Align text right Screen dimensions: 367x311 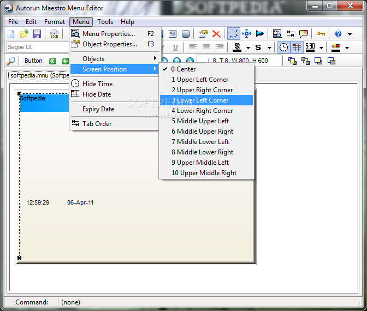pos(220,47)
